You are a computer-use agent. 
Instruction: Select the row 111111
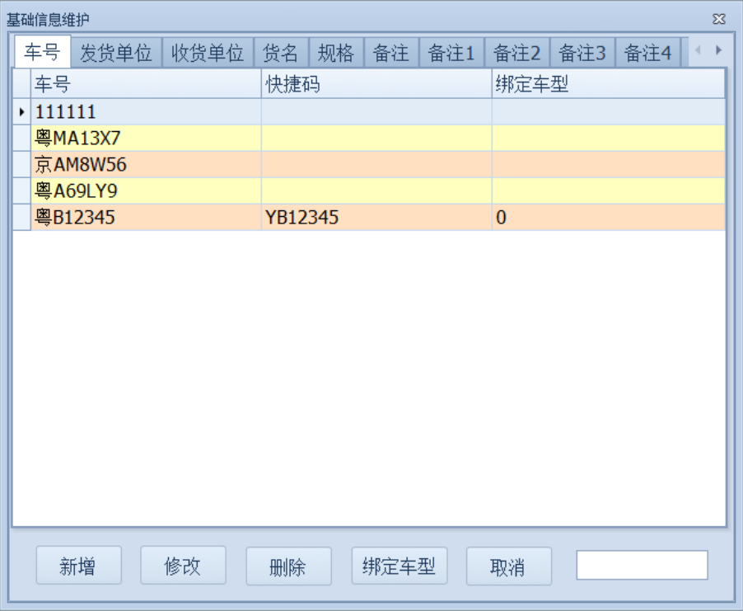369,112
